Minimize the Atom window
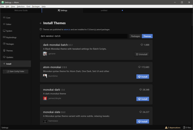Viewport: 193px width, 130px height. 175,2
